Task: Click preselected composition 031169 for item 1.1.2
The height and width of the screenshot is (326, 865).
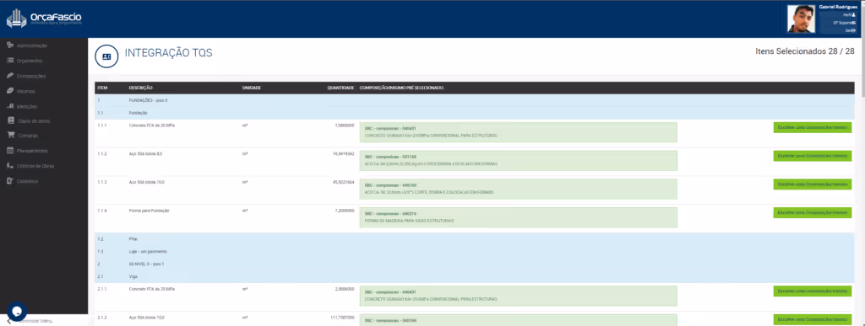Action: click(x=518, y=161)
